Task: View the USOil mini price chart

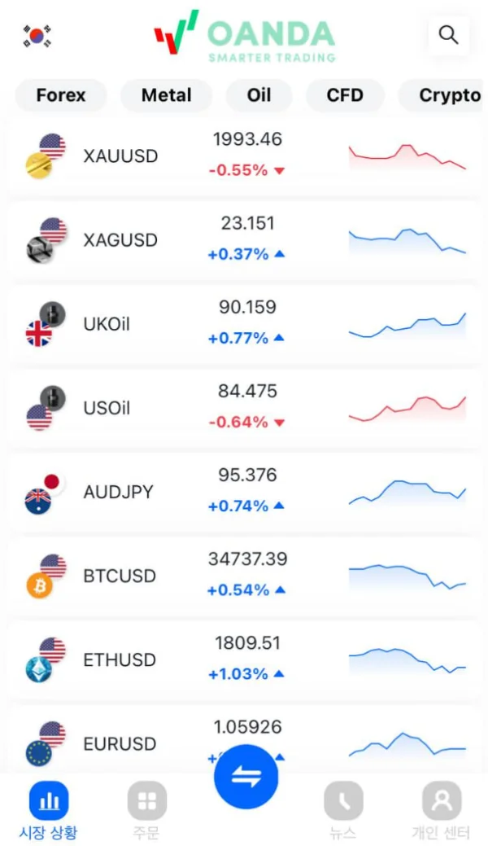Action: point(407,408)
